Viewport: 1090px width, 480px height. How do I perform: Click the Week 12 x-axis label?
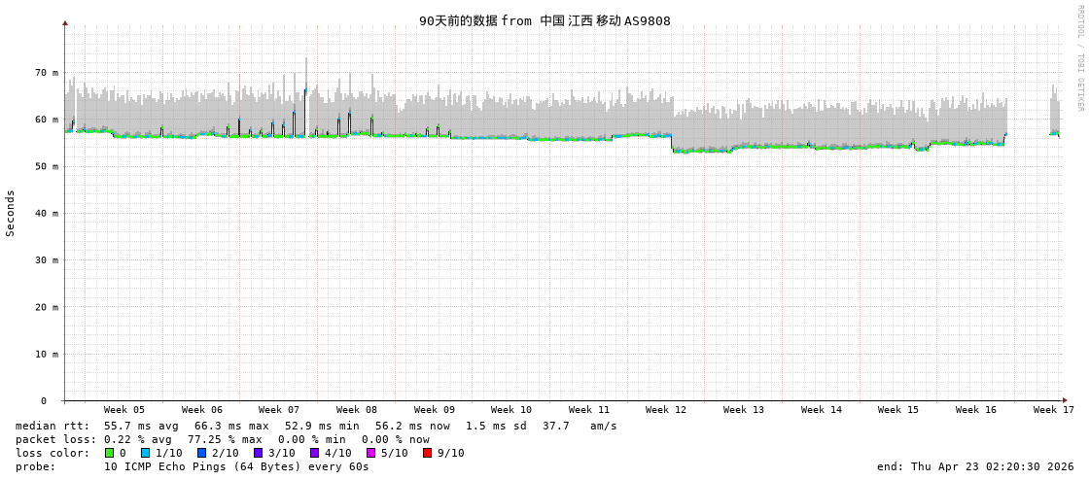[666, 410]
